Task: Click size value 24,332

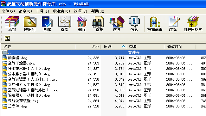Action: click(x=93, y=58)
